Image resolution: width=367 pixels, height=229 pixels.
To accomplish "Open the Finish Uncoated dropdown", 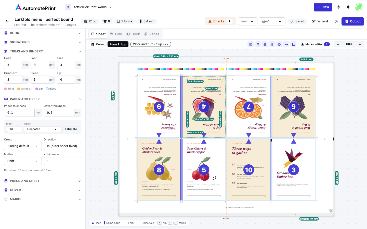I will (x=42, y=129).
